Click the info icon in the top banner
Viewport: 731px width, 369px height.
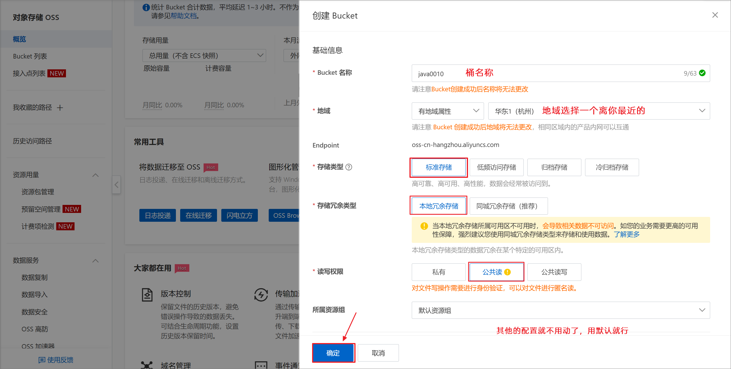click(x=146, y=7)
